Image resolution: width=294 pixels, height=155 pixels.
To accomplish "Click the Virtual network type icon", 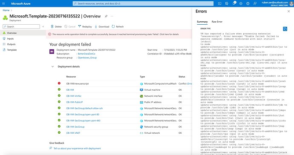I will (141, 133).
